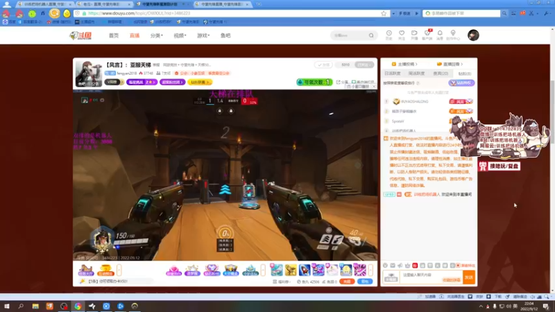Image resolution: width=555 pixels, height=312 pixels.
Task: Expand the left gift list arrow
Action: pyautogui.click(x=119, y=270)
